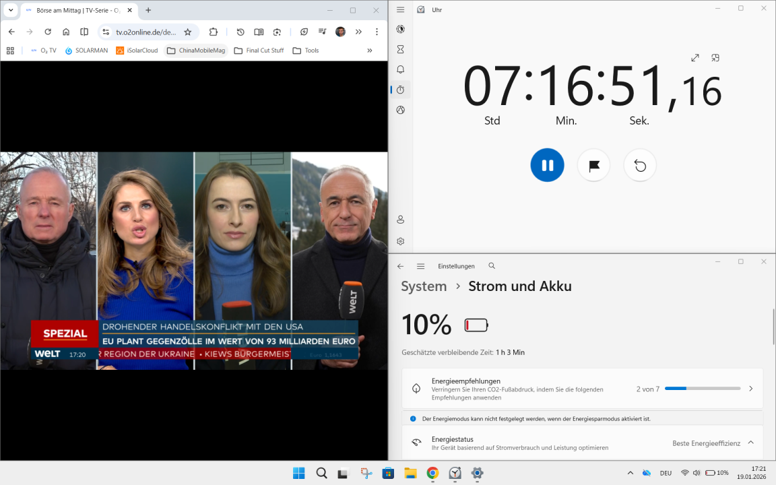776x485 pixels.
Task: Click the Energieempfehlungen progress bar showing 2 von 7
Action: tap(703, 388)
